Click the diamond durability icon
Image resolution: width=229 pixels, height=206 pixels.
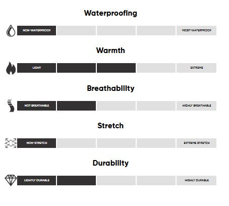(x=11, y=180)
